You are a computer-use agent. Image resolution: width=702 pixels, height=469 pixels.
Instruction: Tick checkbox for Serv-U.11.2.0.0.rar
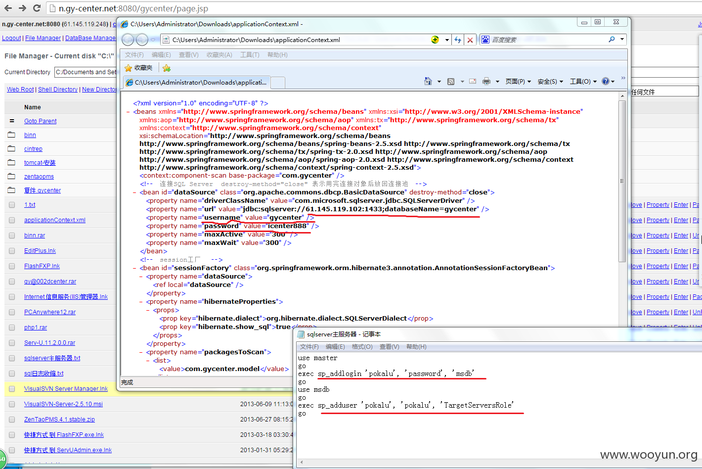click(x=12, y=343)
